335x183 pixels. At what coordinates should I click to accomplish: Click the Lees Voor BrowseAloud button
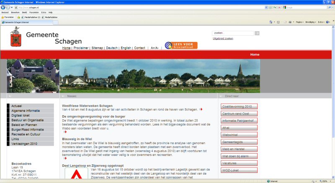click(x=181, y=45)
